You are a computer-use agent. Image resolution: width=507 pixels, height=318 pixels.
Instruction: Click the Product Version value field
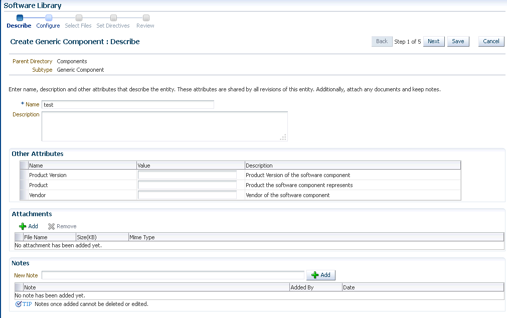pos(187,175)
